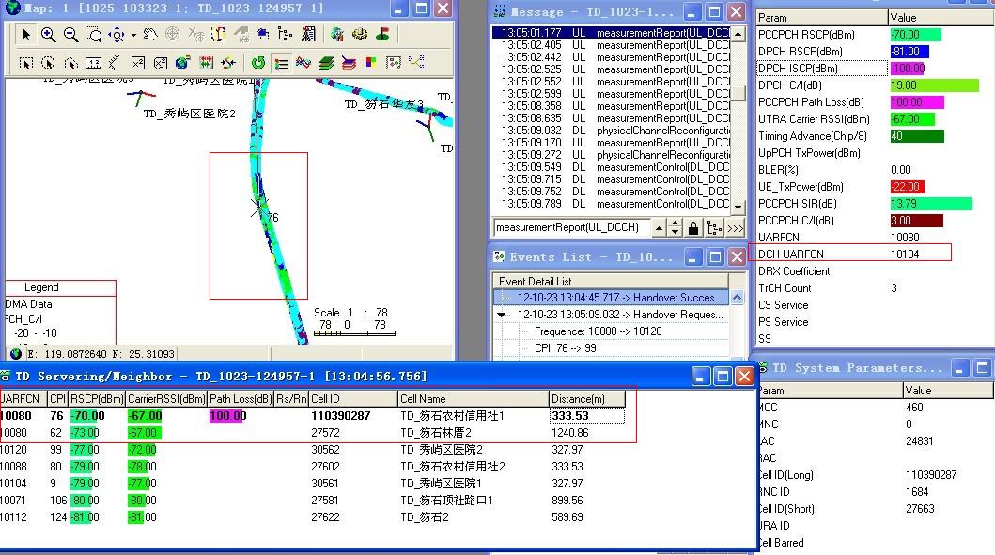This screenshot has height=555, width=995.
Task: Select message at 13:05:01.177 measurementReport
Action: [611, 32]
